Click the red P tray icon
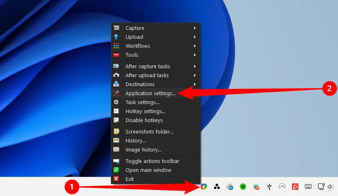 coord(295,187)
